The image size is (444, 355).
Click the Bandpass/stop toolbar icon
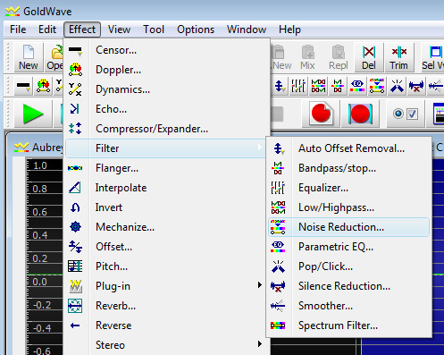(x=338, y=86)
